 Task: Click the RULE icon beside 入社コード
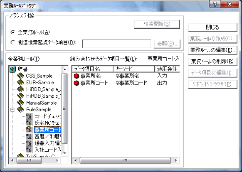[x=29, y=150]
